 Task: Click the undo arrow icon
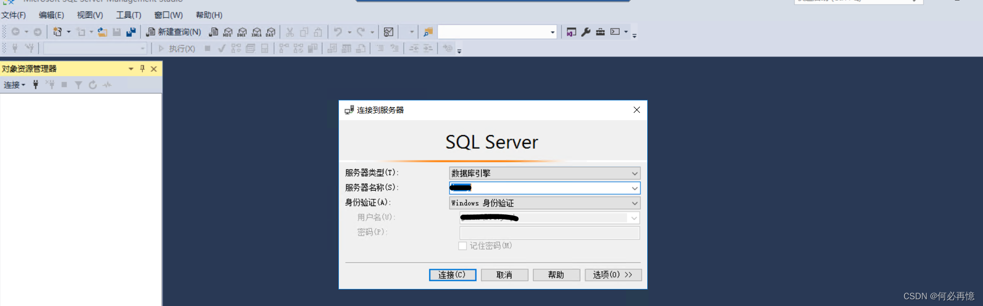point(338,32)
